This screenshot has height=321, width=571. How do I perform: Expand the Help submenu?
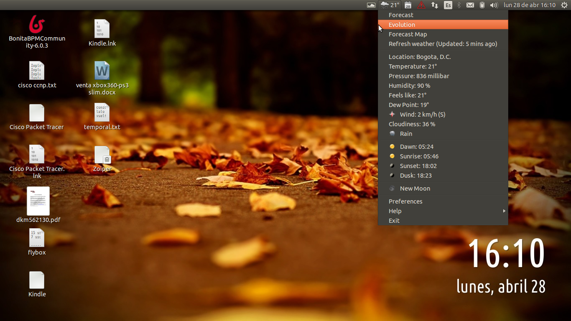(x=443, y=211)
